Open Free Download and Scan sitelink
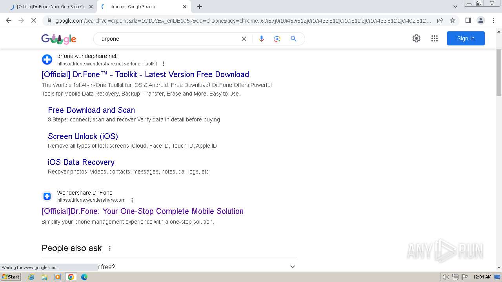 pos(91,110)
